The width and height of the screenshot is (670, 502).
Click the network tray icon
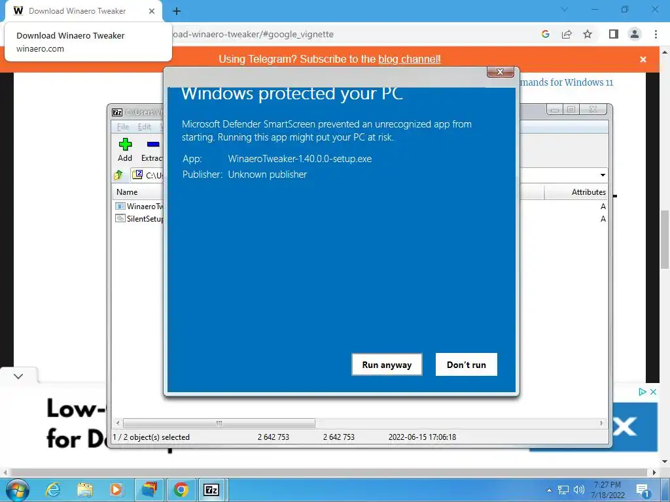pos(563,490)
